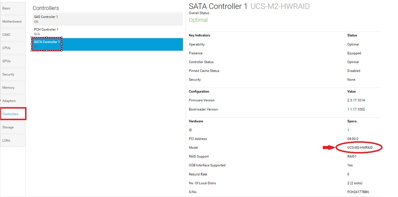This screenshot has height=197, width=398.
Task: Select SAS Controller 1 in the list
Action: tap(108, 19)
